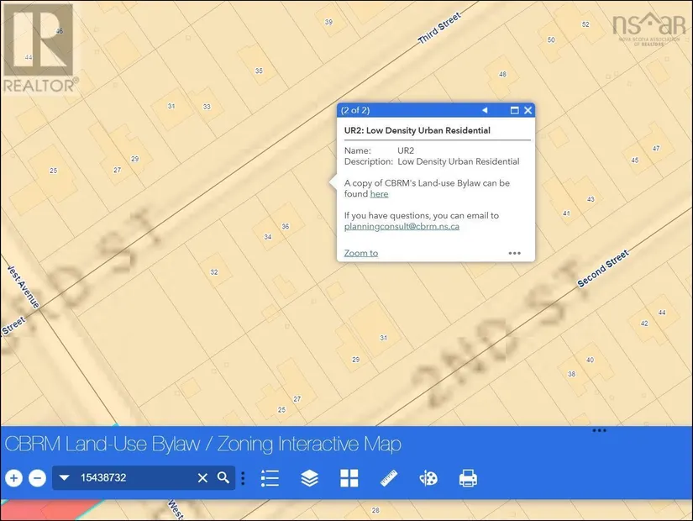Click the Print icon
Image resolution: width=693 pixels, height=521 pixels.
pos(468,478)
